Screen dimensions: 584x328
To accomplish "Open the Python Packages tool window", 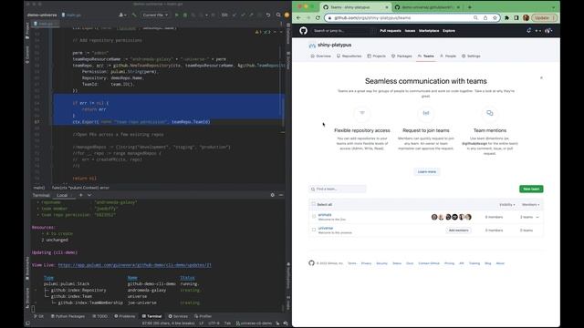I will pos(68,316).
